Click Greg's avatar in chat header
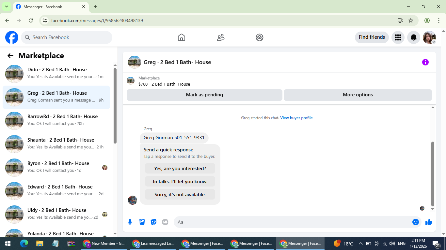 (x=135, y=62)
